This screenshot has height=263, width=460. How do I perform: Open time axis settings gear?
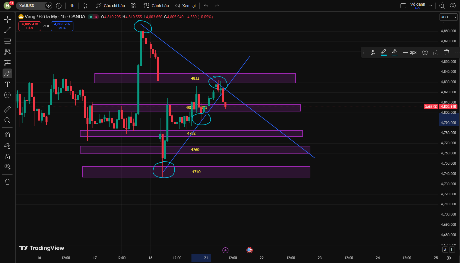tap(449, 258)
